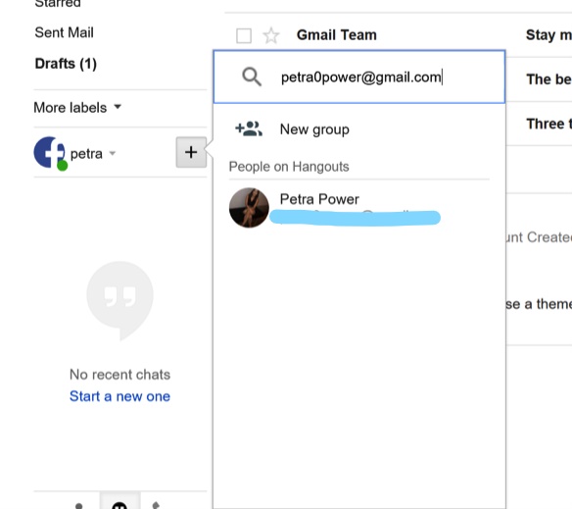Star the Gmail Team email
Image resolution: width=572 pixels, height=509 pixels.
(271, 36)
